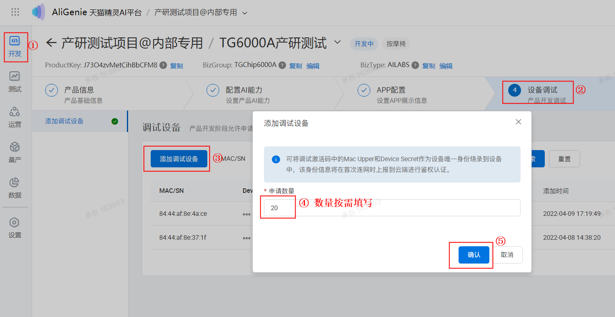Click green check beside 添加调试设备
The height and width of the screenshot is (317, 615).
click(x=115, y=121)
